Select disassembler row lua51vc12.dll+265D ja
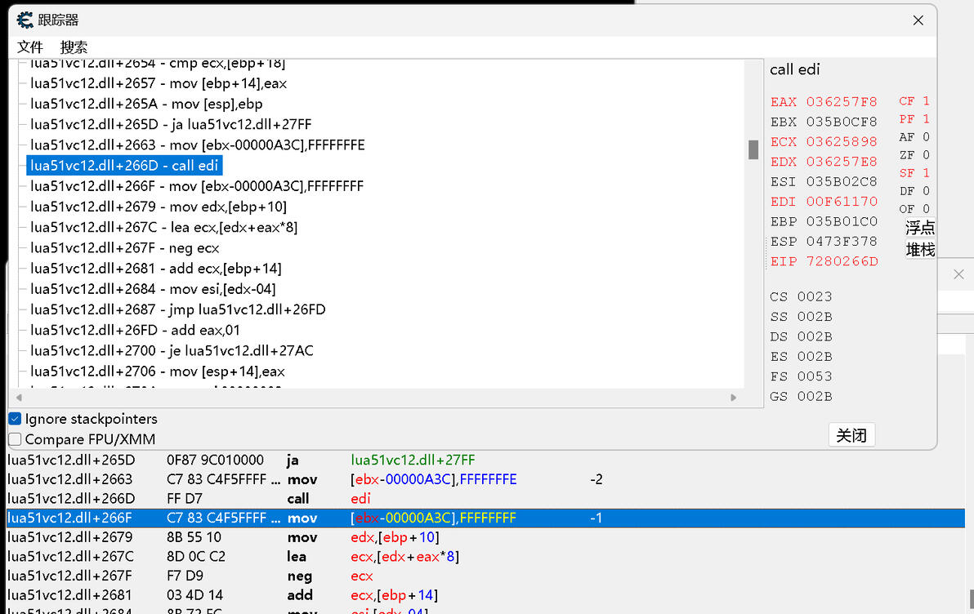The width and height of the screenshot is (974, 614). click(x=485, y=460)
